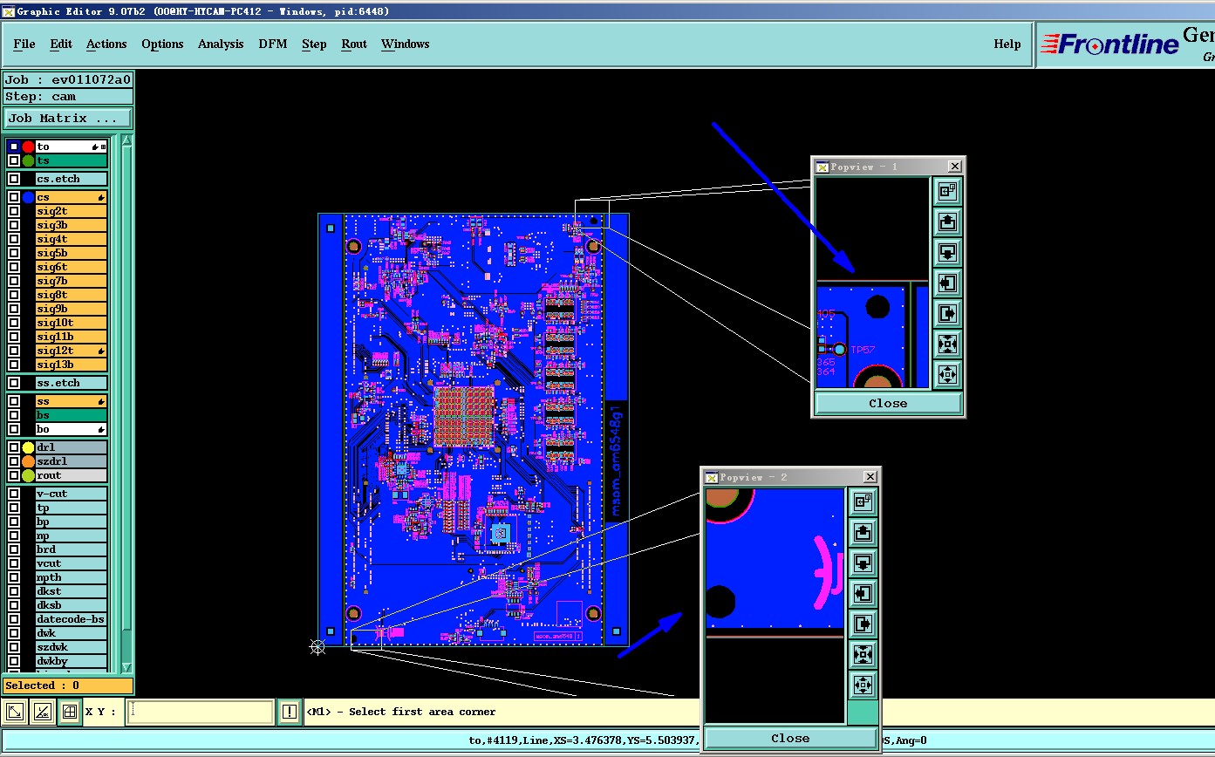Click the red color circle of layer to
The image size is (1215, 757).
[28, 147]
